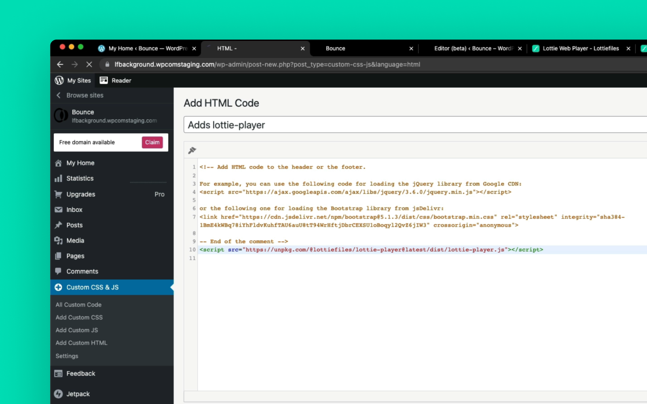Click the Upgrades cart icon
This screenshot has height=404, width=647.
[x=58, y=194]
